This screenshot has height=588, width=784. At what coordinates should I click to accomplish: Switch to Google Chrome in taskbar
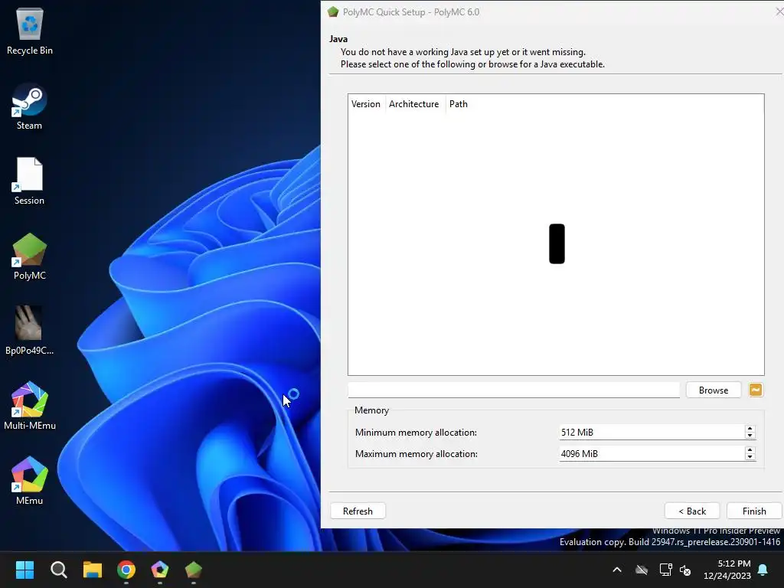(x=126, y=570)
